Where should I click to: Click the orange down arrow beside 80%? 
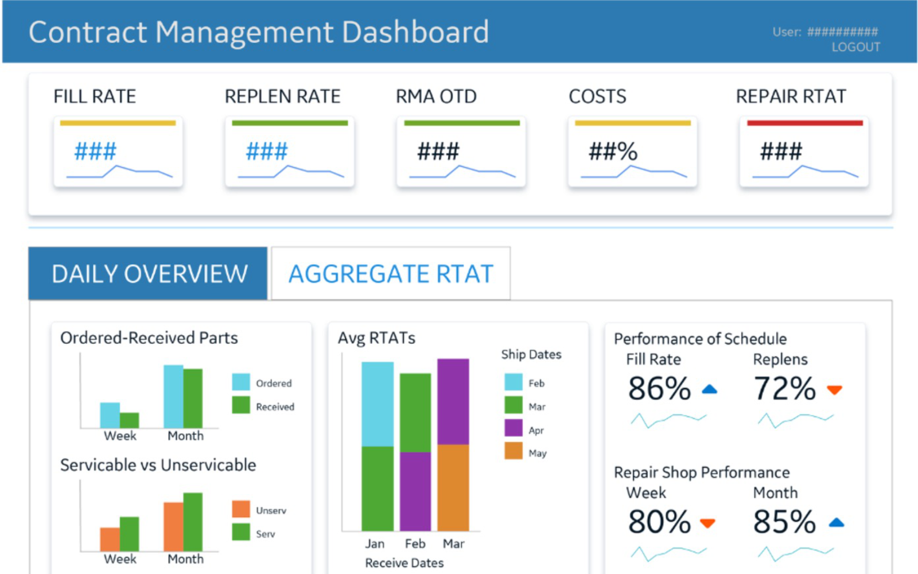[708, 523]
